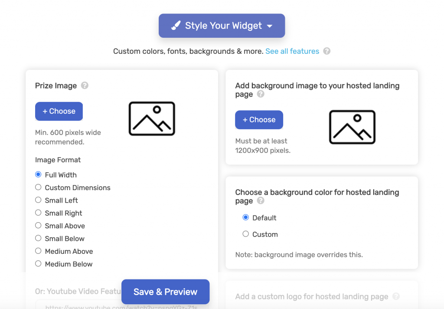Click Choose button for background image
This screenshot has height=309, width=444.
tap(259, 120)
